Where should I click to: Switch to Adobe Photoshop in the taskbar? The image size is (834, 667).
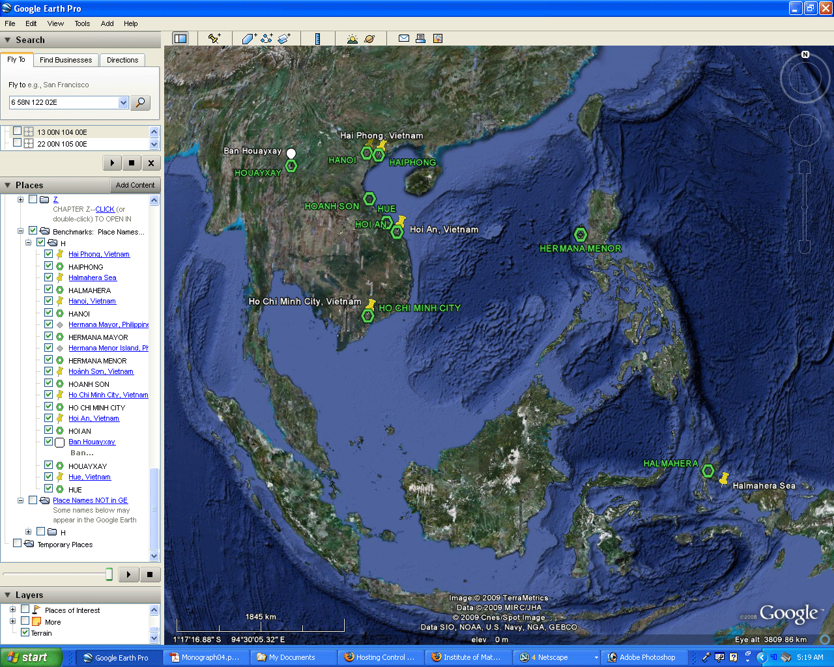[644, 657]
